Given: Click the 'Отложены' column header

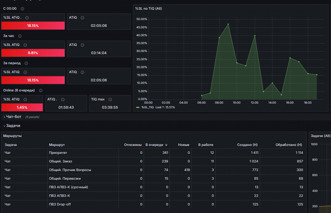Looking at the screenshot, I should click(x=133, y=145).
